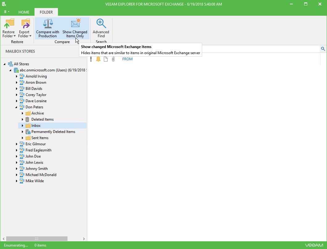Select John Doe mailbox

33,156
